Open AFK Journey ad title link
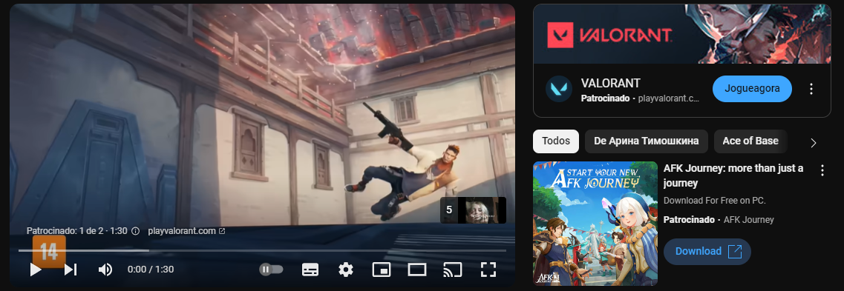 click(x=733, y=175)
